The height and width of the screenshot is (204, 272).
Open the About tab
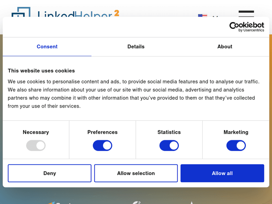225,47
